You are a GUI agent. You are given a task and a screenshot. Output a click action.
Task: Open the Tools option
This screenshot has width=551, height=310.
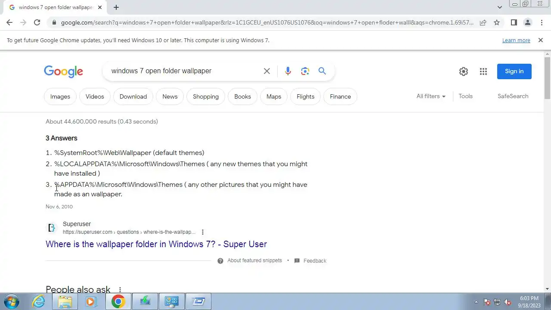coord(465,96)
